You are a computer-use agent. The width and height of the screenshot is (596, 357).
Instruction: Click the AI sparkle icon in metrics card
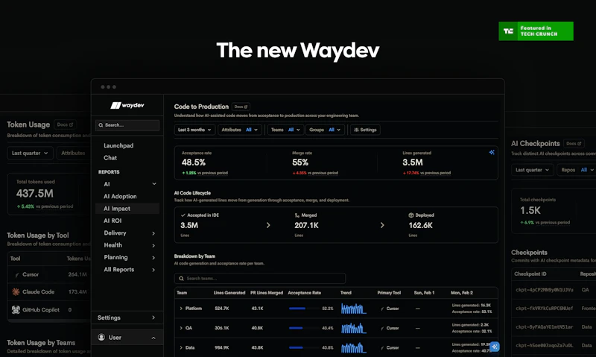(x=492, y=152)
